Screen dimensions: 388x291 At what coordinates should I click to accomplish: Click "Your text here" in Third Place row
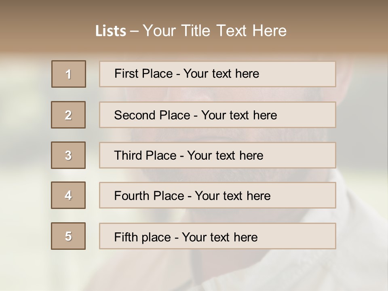click(225, 156)
